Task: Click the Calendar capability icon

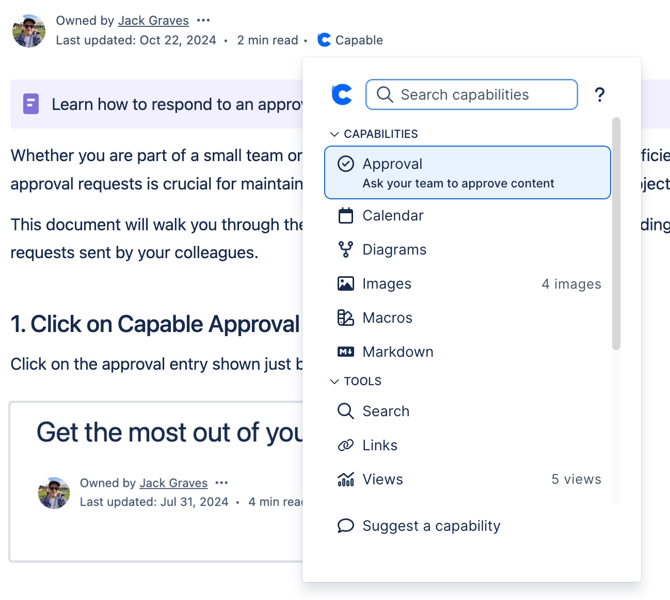Action: [x=345, y=215]
